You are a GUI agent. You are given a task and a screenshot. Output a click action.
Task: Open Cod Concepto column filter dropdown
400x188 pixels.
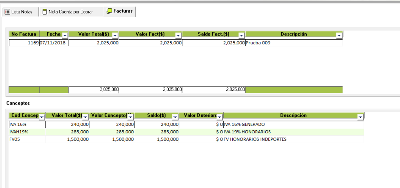[42, 116]
